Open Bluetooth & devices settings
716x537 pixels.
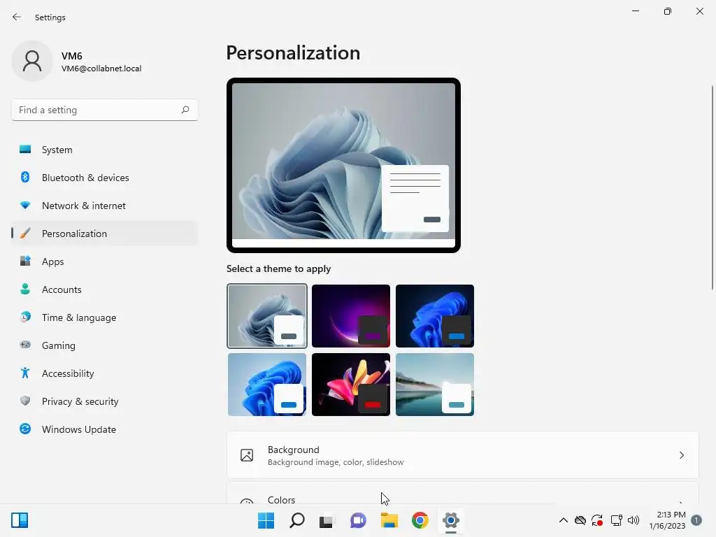point(105,178)
